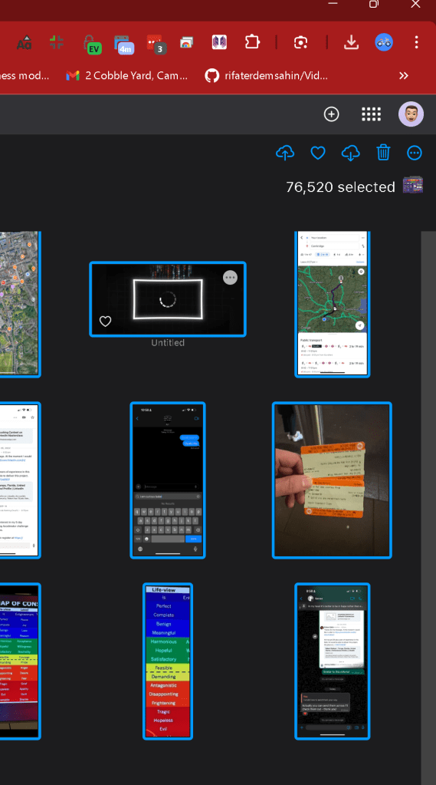Image resolution: width=436 pixels, height=785 pixels.
Task: Download selected photos from iCloud
Action: 350,153
